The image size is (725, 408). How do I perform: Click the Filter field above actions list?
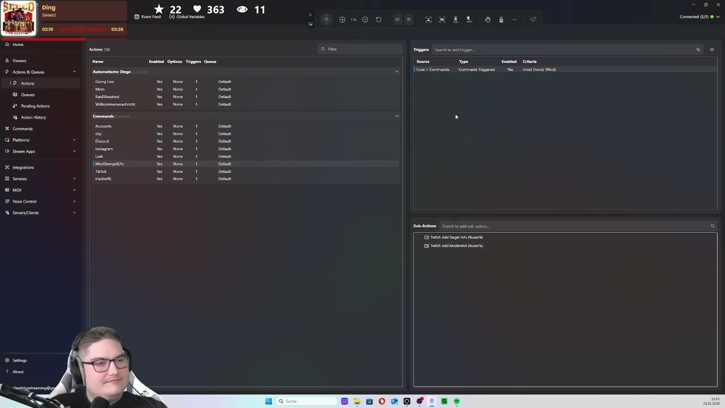359,49
